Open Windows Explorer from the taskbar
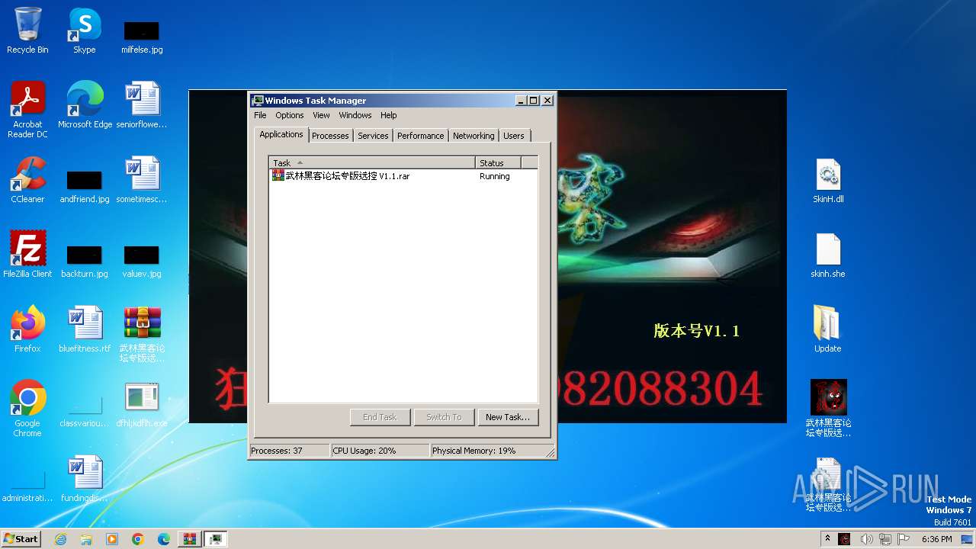The image size is (976, 549). [86, 539]
